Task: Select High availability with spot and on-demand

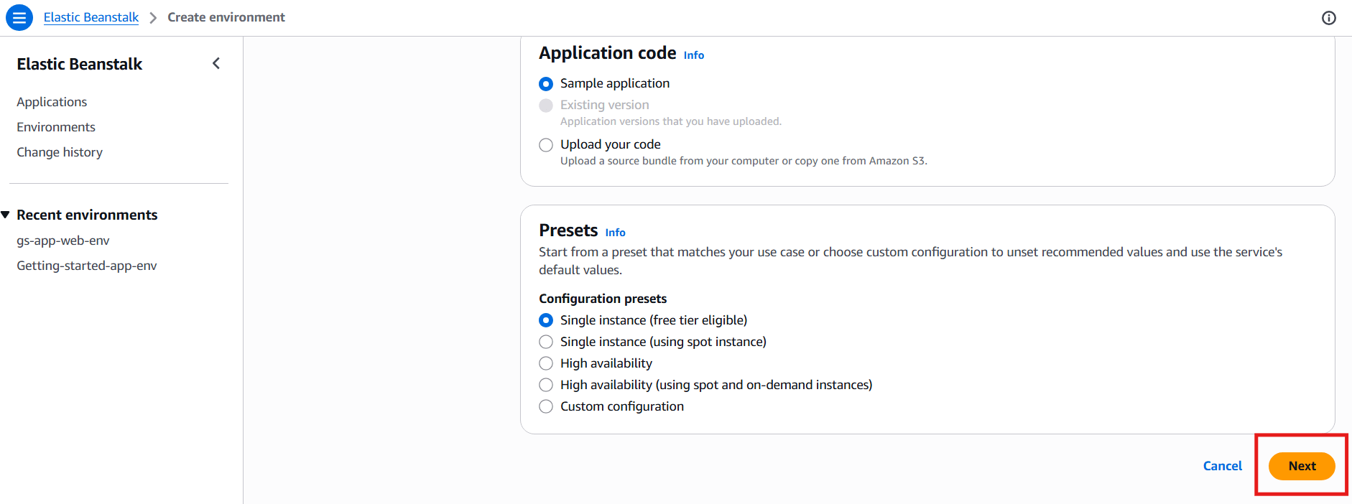Action: [x=546, y=385]
